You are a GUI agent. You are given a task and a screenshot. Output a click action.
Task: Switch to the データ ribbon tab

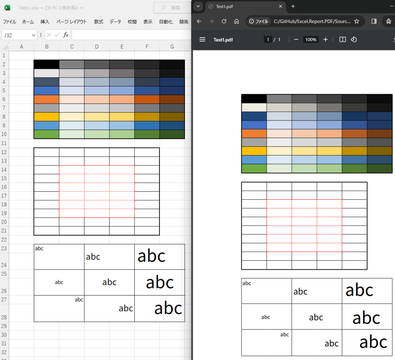pyautogui.click(x=115, y=22)
